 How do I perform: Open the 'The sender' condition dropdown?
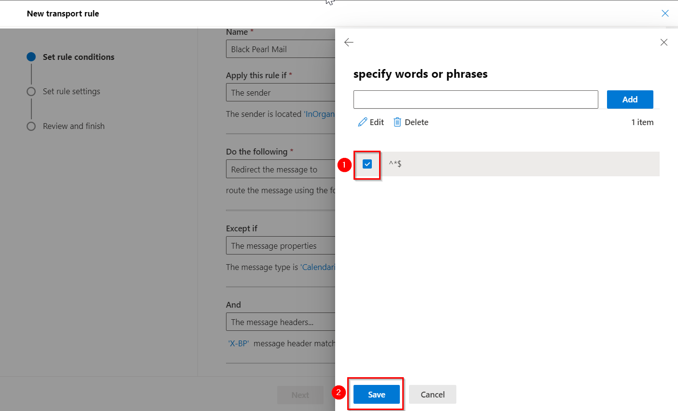[280, 93]
